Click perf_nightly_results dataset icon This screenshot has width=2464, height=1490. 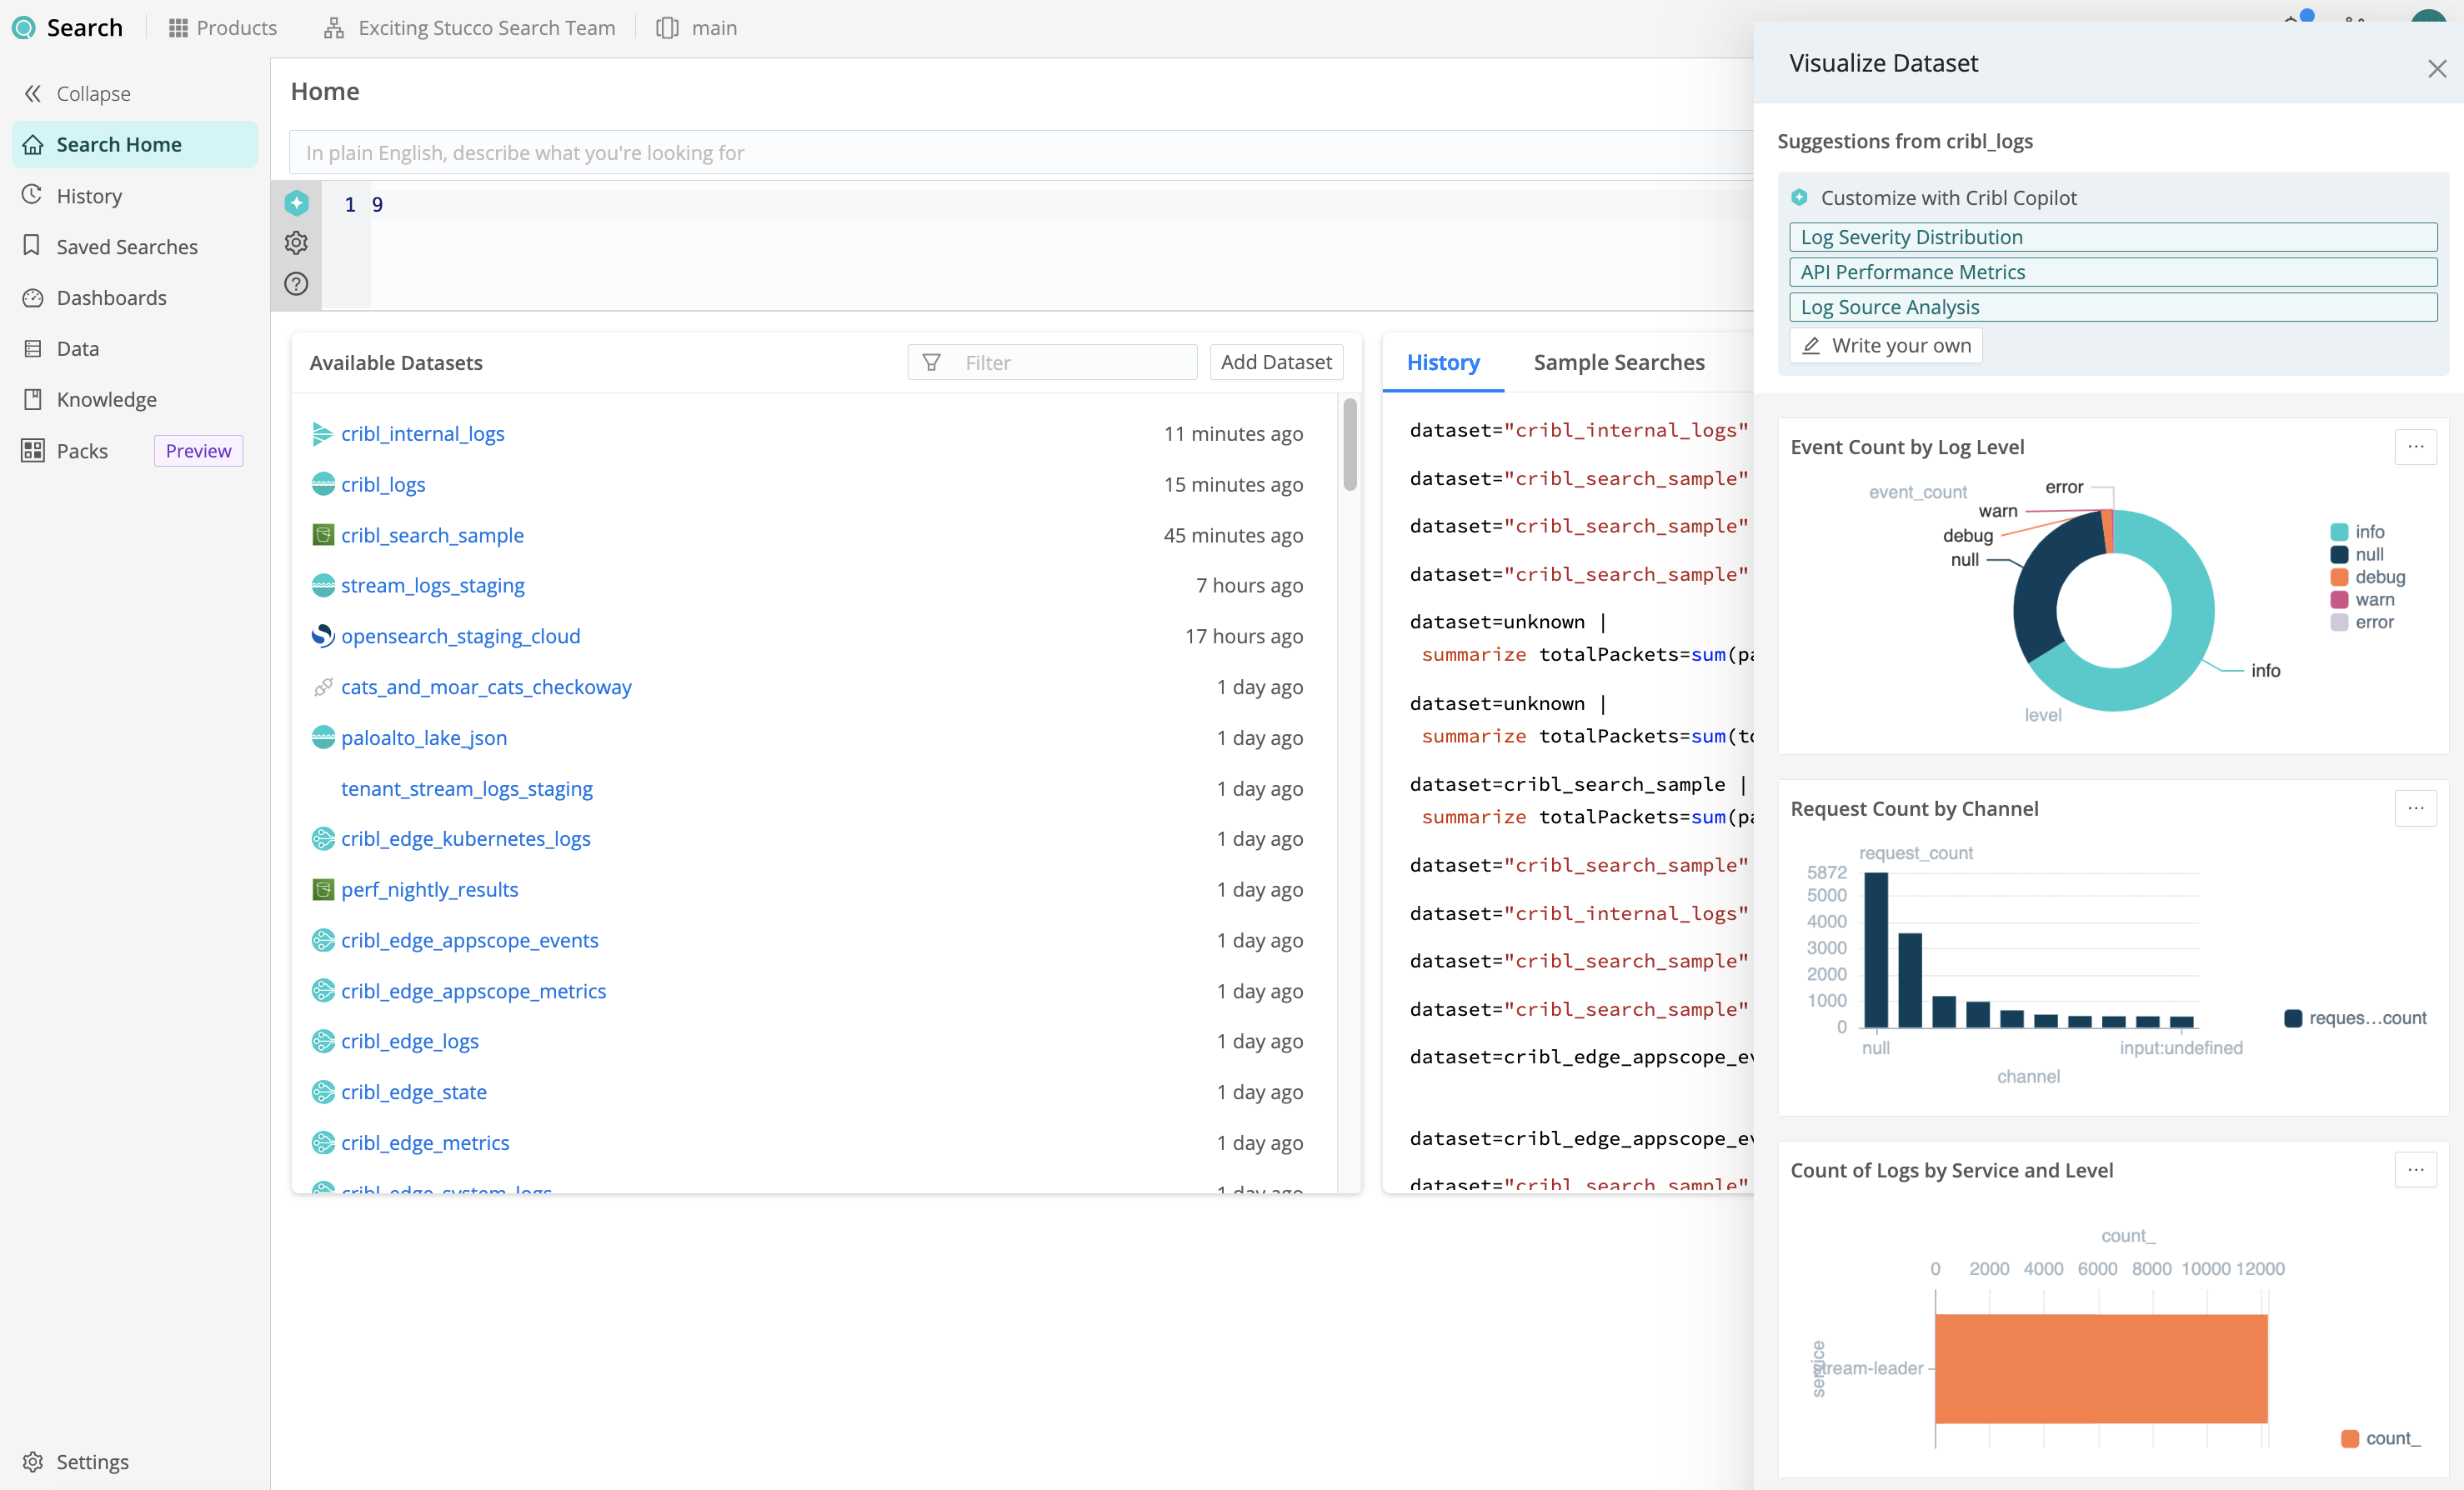(x=323, y=889)
